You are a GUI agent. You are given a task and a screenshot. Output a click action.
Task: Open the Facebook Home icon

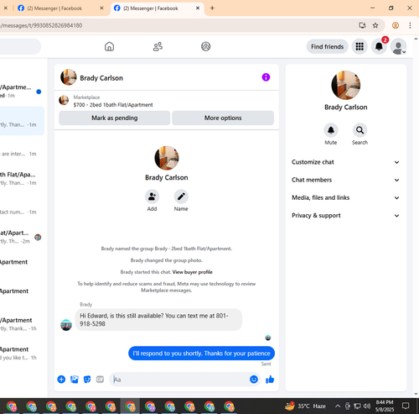click(x=109, y=46)
